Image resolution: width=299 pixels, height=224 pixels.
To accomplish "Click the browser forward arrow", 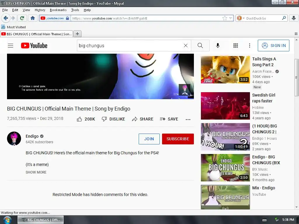I will click(x=13, y=18).
